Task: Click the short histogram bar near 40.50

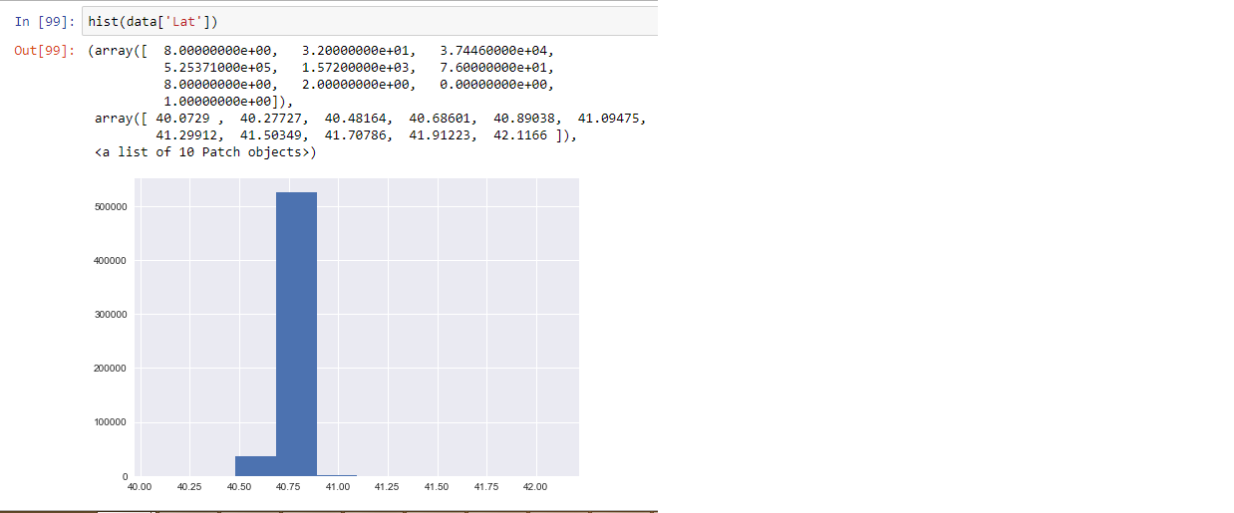Action: pos(255,466)
